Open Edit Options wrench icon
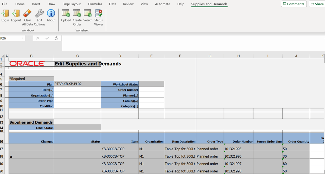 (39, 13)
